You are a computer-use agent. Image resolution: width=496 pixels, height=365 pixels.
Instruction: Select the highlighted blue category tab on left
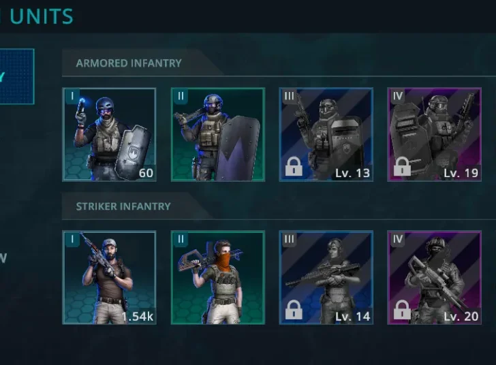16,76
